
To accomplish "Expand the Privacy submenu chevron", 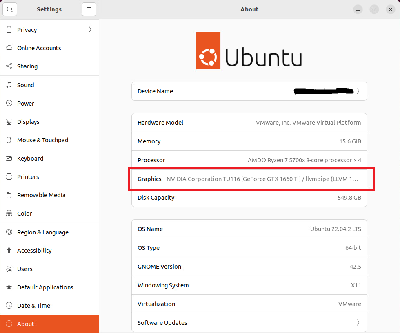I will (90, 30).
